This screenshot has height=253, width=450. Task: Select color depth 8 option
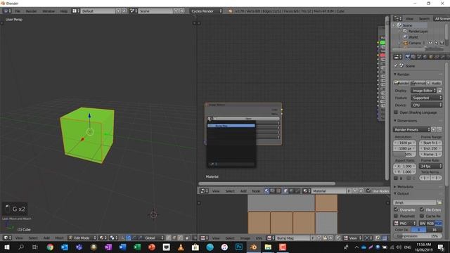[x=418, y=230]
